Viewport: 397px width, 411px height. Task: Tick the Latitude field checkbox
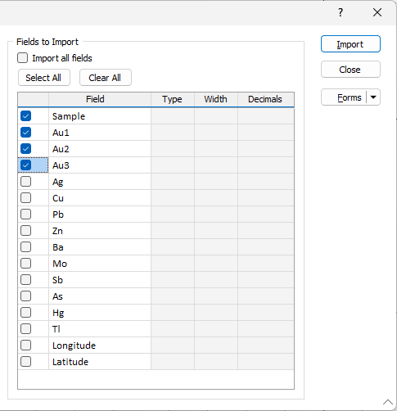click(x=25, y=362)
